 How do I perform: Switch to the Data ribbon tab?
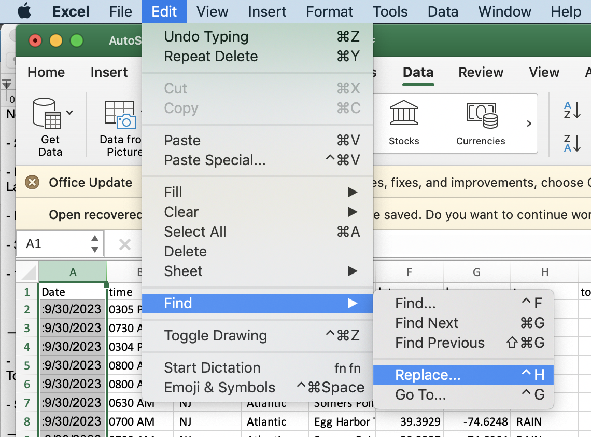418,72
